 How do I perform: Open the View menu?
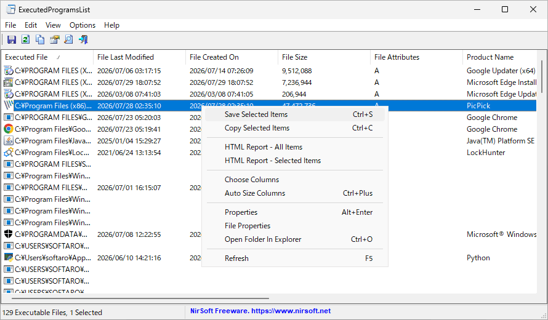click(53, 25)
